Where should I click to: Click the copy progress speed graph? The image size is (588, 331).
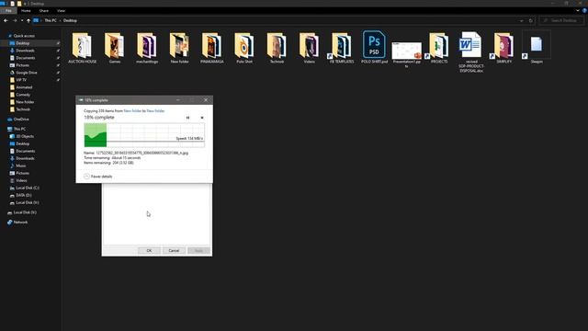(144, 135)
